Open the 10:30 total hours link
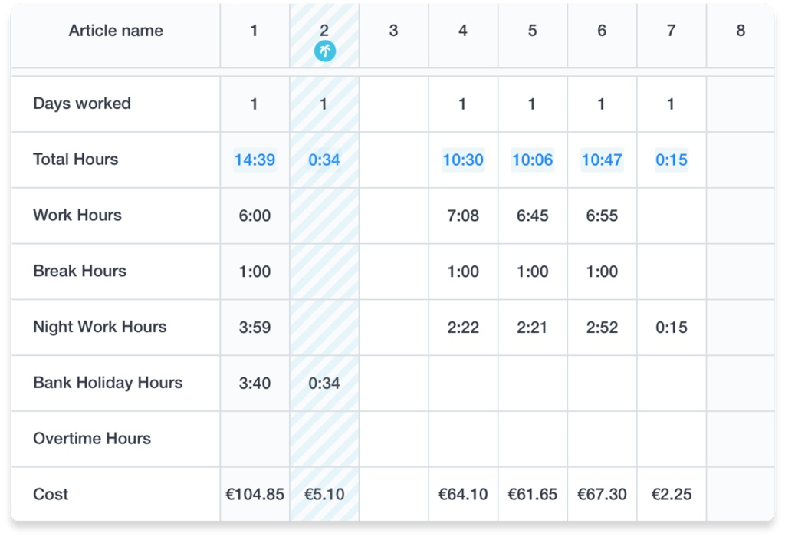The width and height of the screenshot is (785, 540). (463, 160)
